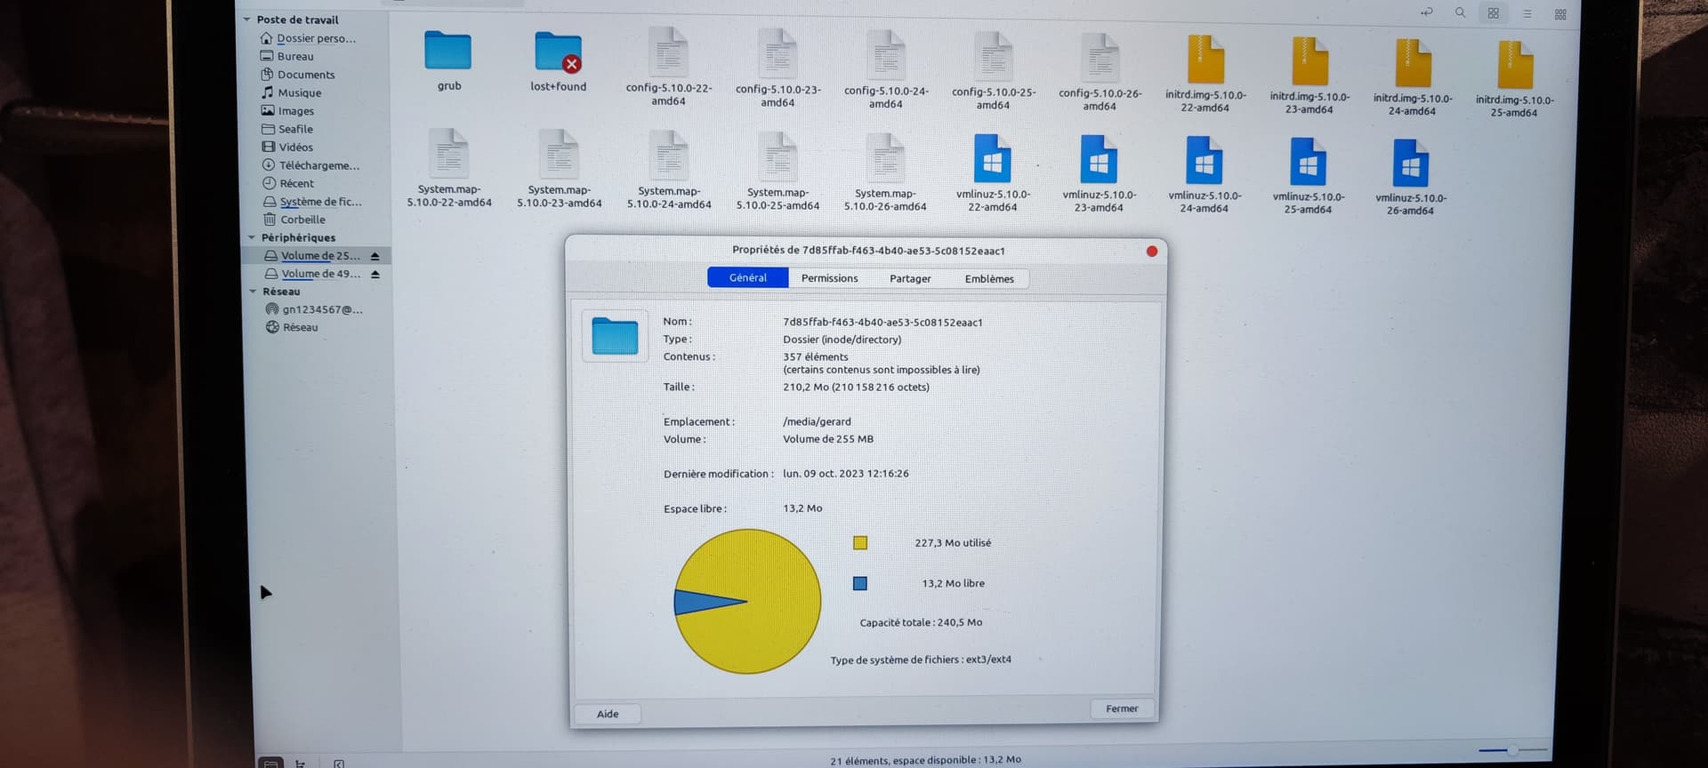Select the lost+found folder
Viewport: 1708px width, 768px height.
click(x=558, y=61)
